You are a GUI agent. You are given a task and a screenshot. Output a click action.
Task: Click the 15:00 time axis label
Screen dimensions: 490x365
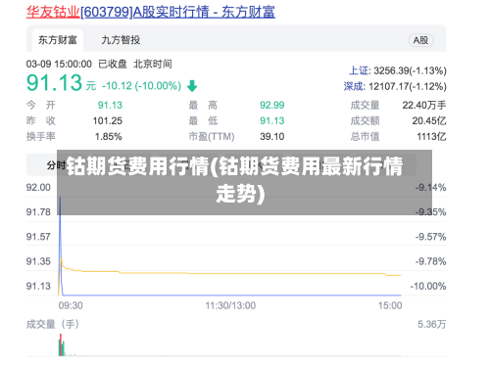pos(390,305)
